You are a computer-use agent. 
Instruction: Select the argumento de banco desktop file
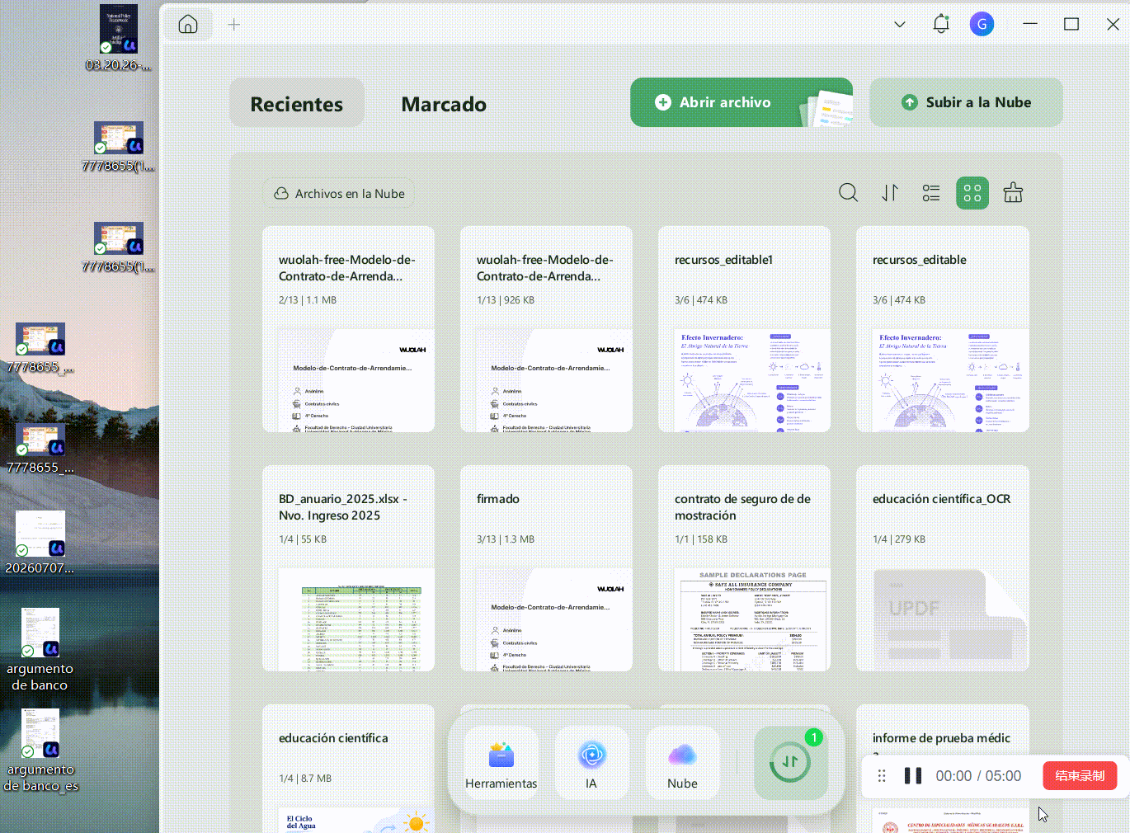pyautogui.click(x=40, y=650)
